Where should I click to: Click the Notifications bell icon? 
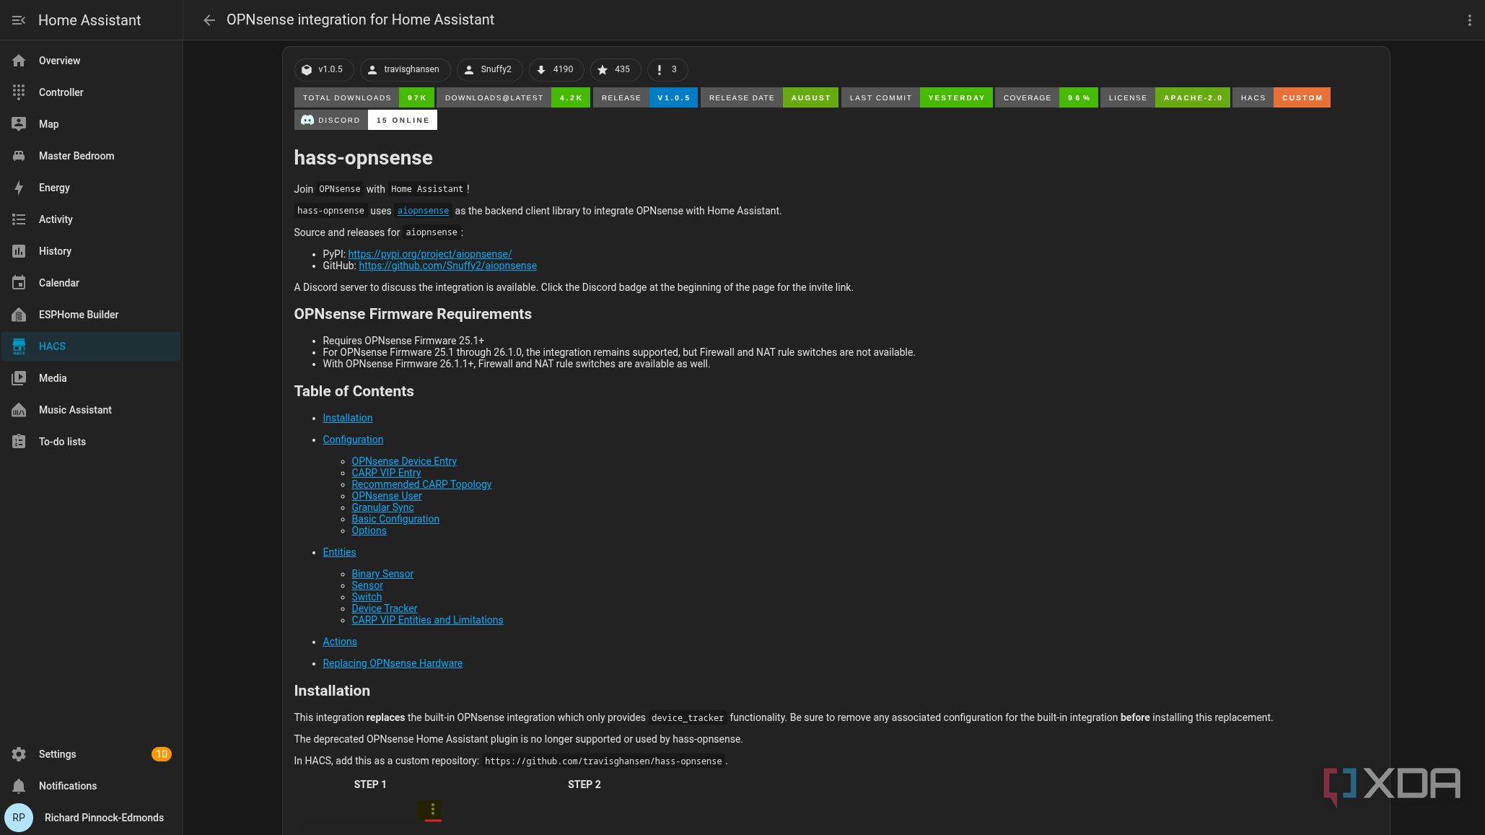pos(19,786)
